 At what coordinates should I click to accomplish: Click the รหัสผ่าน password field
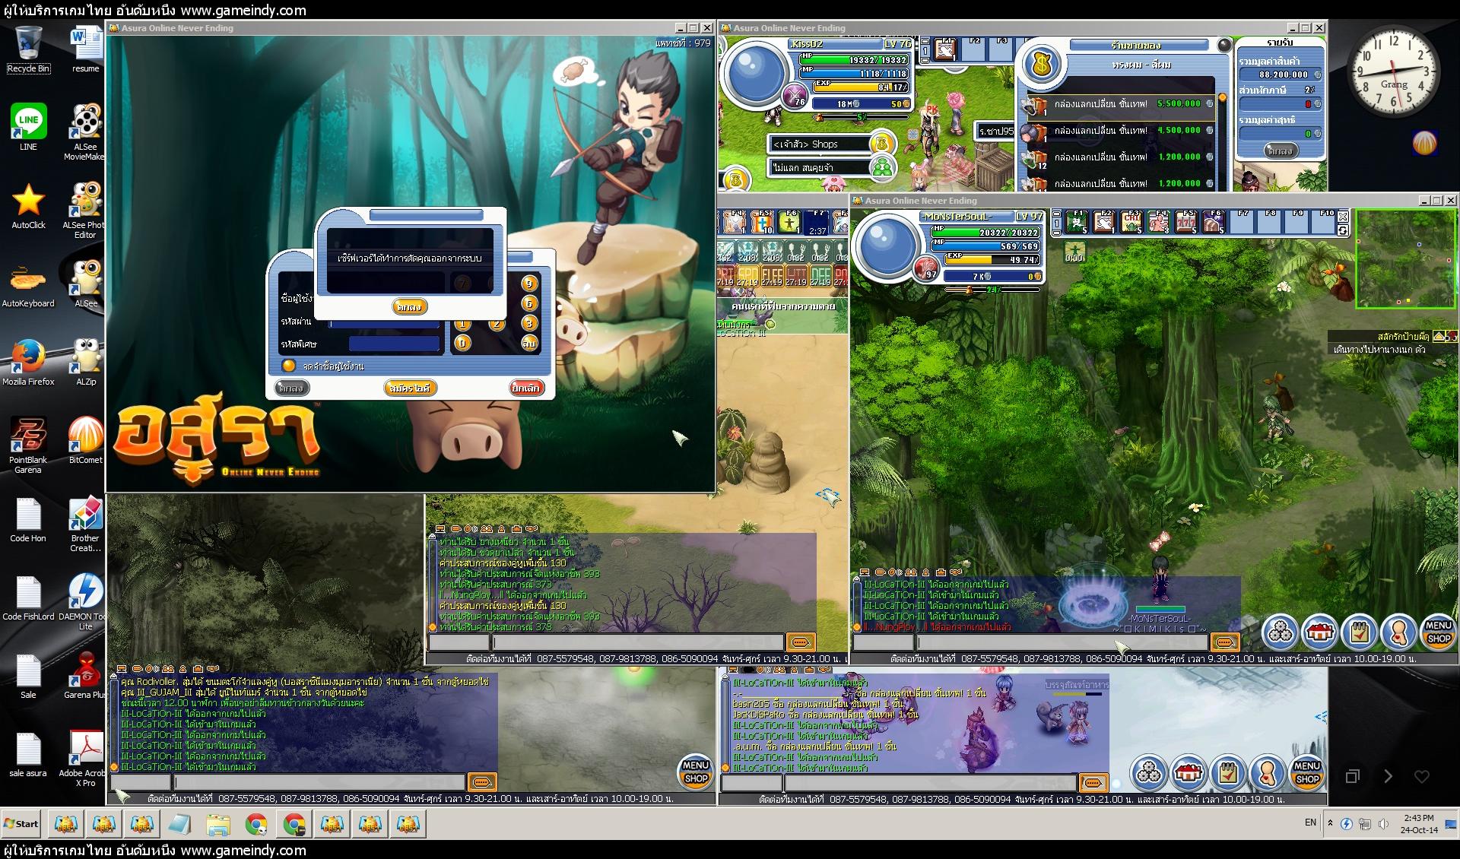(386, 323)
